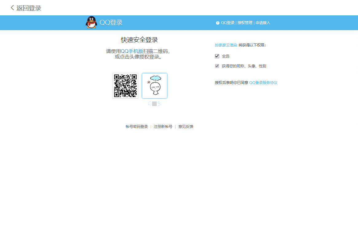Image resolution: width=358 pixels, height=238 pixels.
Task: Open the 授权管理 menu item
Action: click(244, 22)
